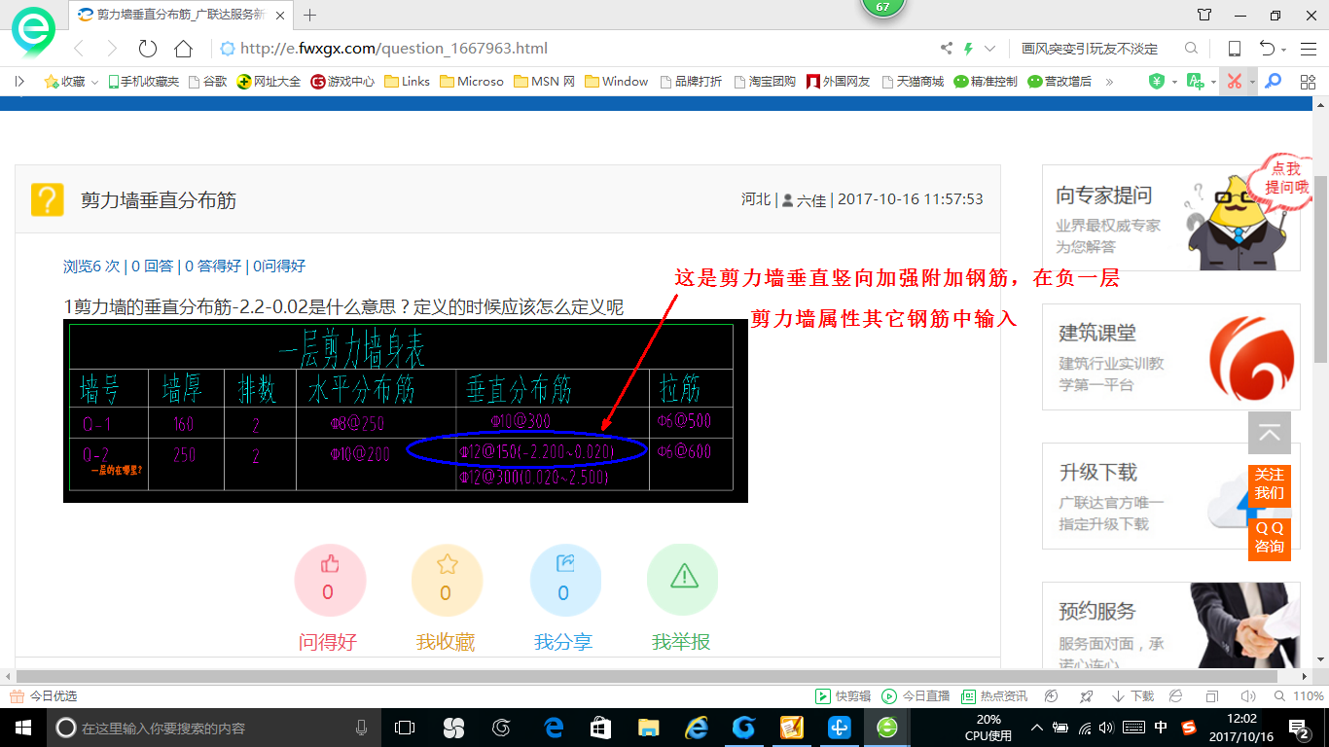Viewport: 1329px width, 747px height.
Task: Open 向专家提问 sidebar card
Action: click(x=1171, y=218)
